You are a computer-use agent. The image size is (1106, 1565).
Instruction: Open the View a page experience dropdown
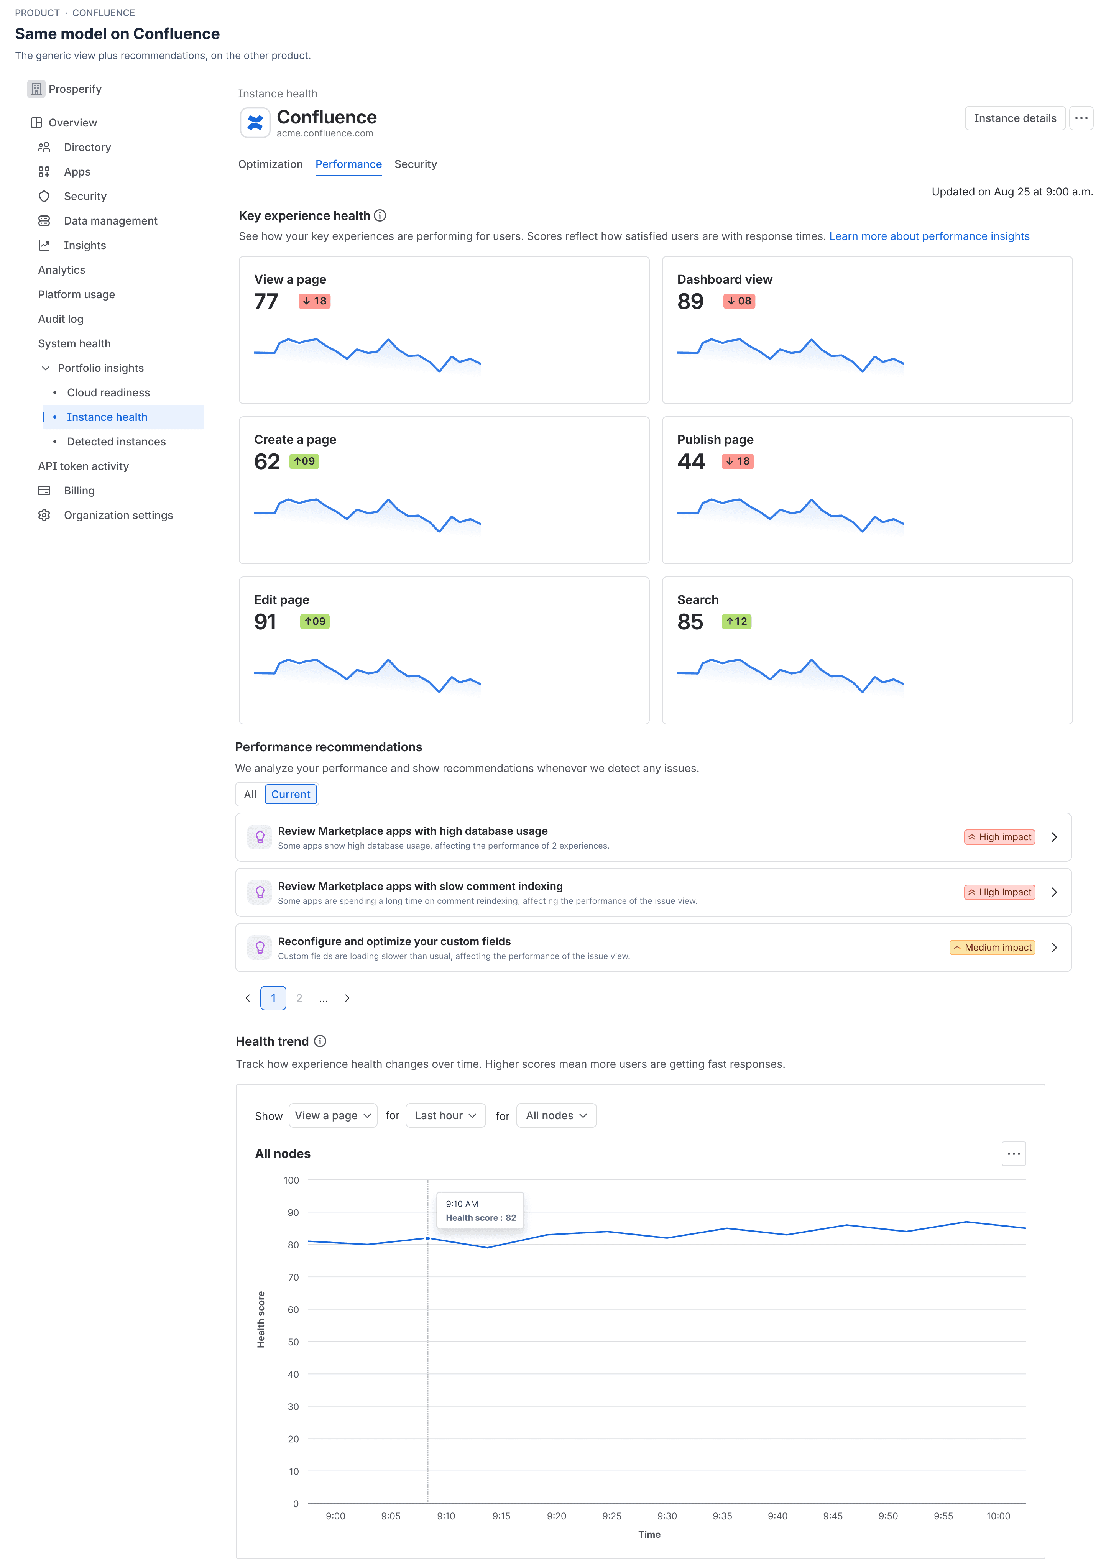click(x=333, y=1115)
